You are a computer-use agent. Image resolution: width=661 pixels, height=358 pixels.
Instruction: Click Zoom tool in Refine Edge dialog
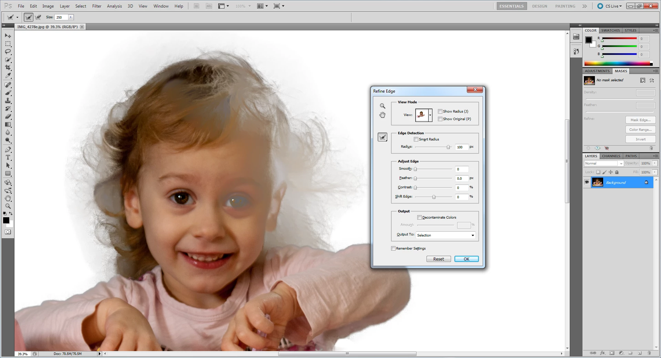[382, 106]
